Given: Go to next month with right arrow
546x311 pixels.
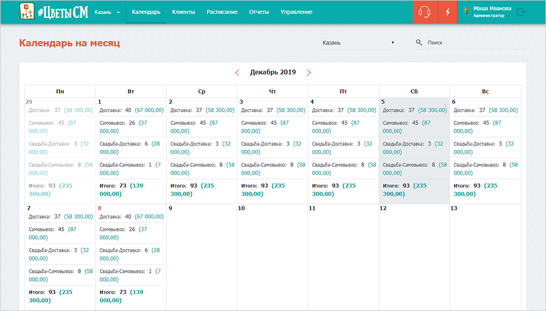Looking at the screenshot, I should pos(308,73).
